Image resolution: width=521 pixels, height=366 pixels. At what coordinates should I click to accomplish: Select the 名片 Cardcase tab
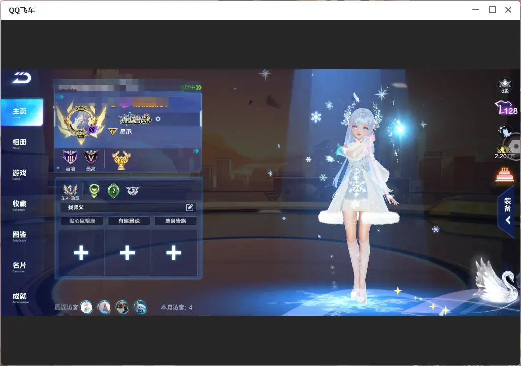[x=19, y=267]
